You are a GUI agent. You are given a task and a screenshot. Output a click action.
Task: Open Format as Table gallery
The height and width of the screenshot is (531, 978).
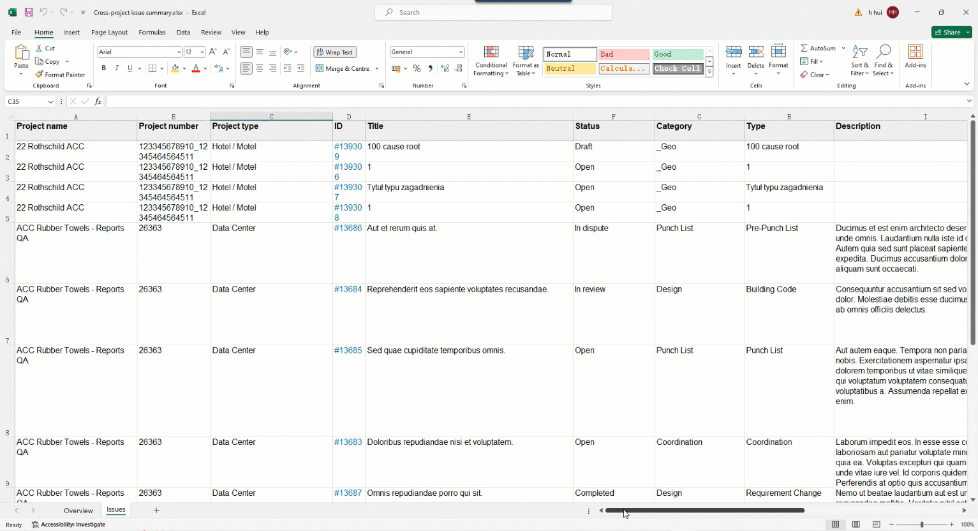point(526,61)
